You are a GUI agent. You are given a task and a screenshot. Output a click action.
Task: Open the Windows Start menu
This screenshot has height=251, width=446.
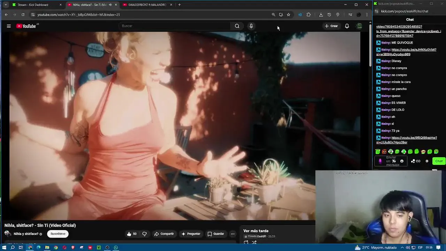(4, 248)
